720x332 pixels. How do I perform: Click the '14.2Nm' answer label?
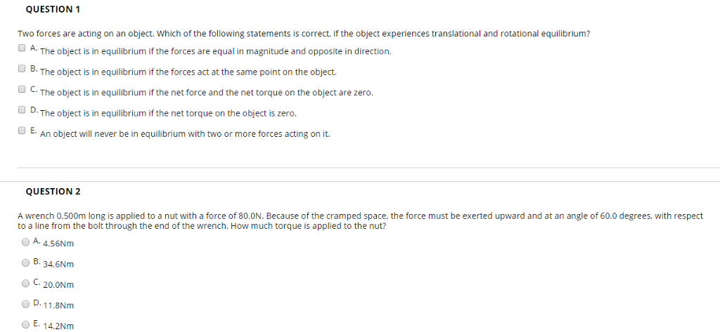point(58,326)
